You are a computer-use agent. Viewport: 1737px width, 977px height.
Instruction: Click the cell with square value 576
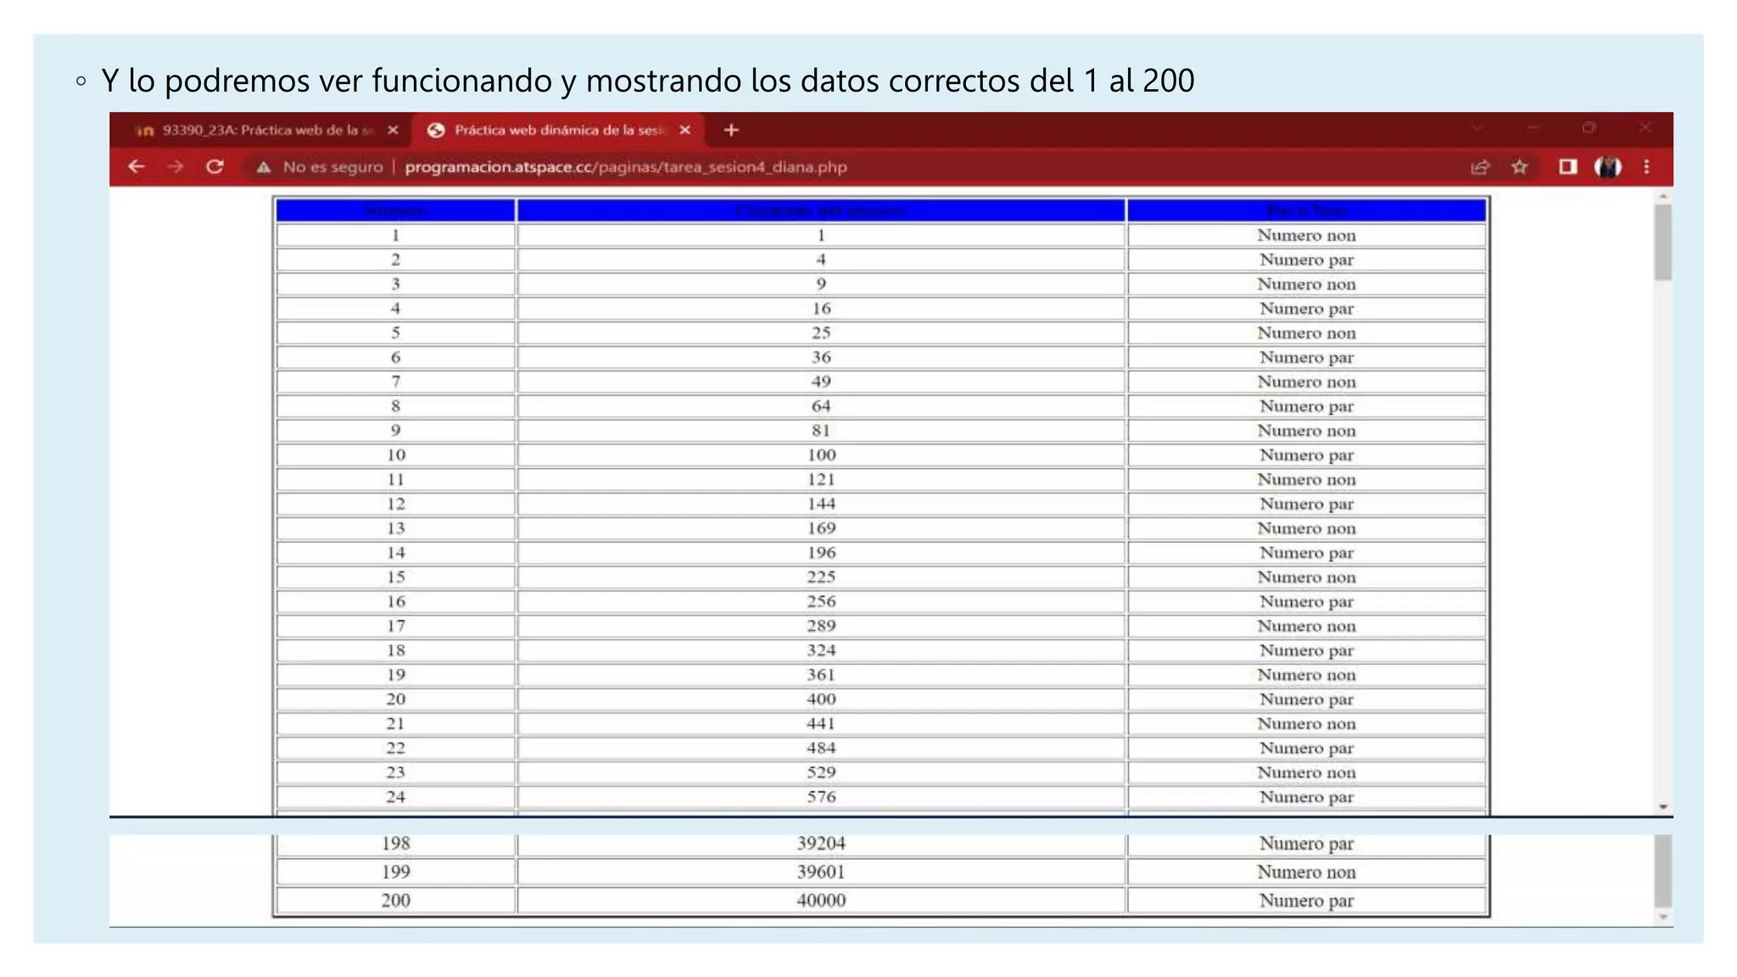coord(821,797)
